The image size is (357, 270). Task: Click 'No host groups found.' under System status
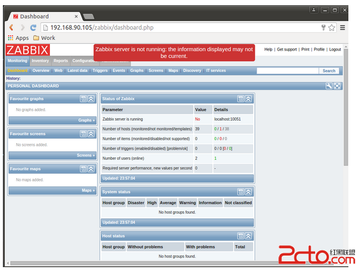177,213
